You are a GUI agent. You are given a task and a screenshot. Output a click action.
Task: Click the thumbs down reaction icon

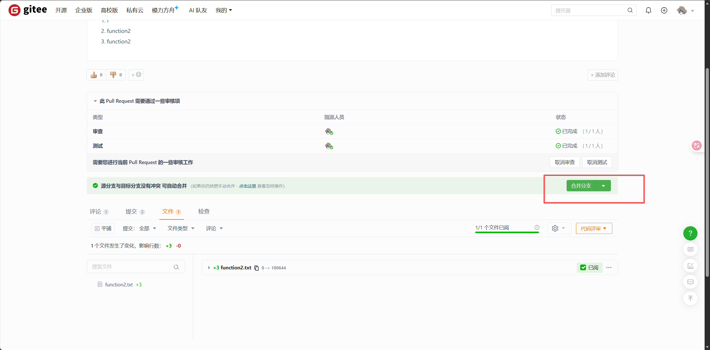click(113, 75)
